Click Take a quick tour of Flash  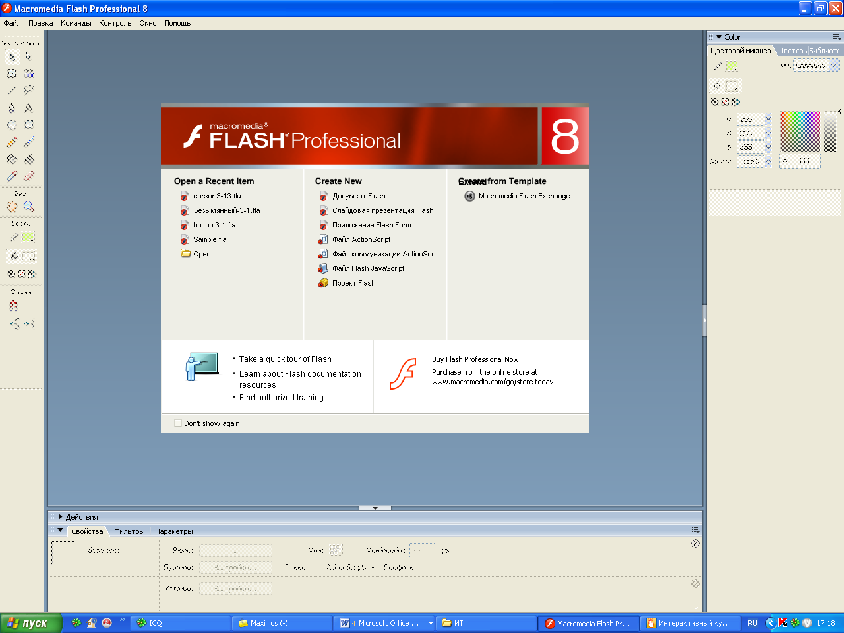pos(286,359)
